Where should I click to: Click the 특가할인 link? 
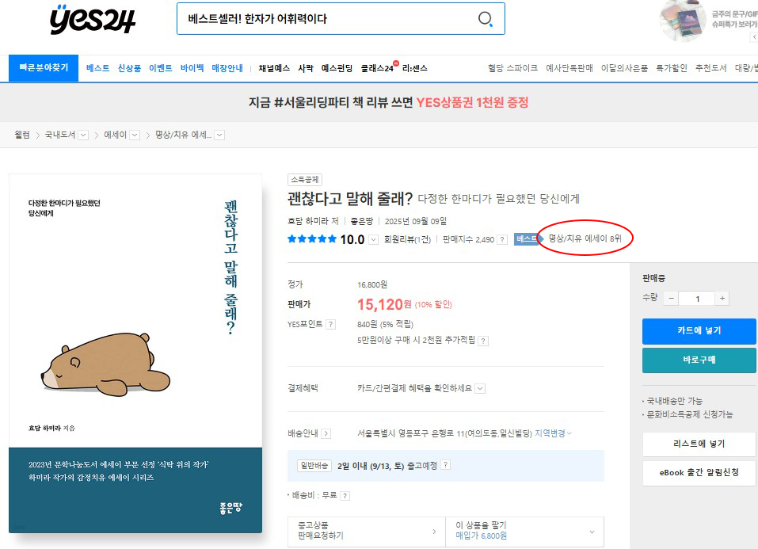click(672, 68)
